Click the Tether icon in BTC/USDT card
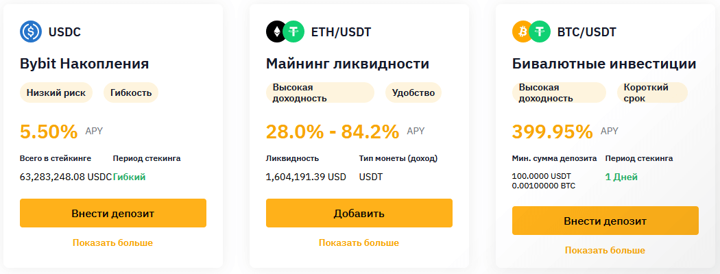 click(x=540, y=32)
